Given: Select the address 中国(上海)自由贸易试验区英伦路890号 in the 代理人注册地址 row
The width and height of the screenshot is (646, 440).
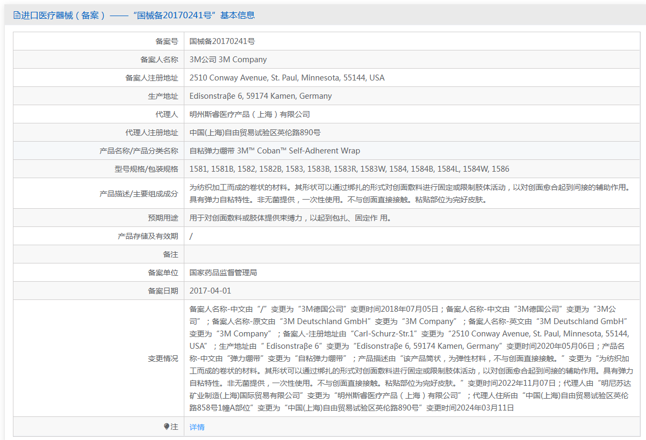Looking at the screenshot, I should point(255,132).
